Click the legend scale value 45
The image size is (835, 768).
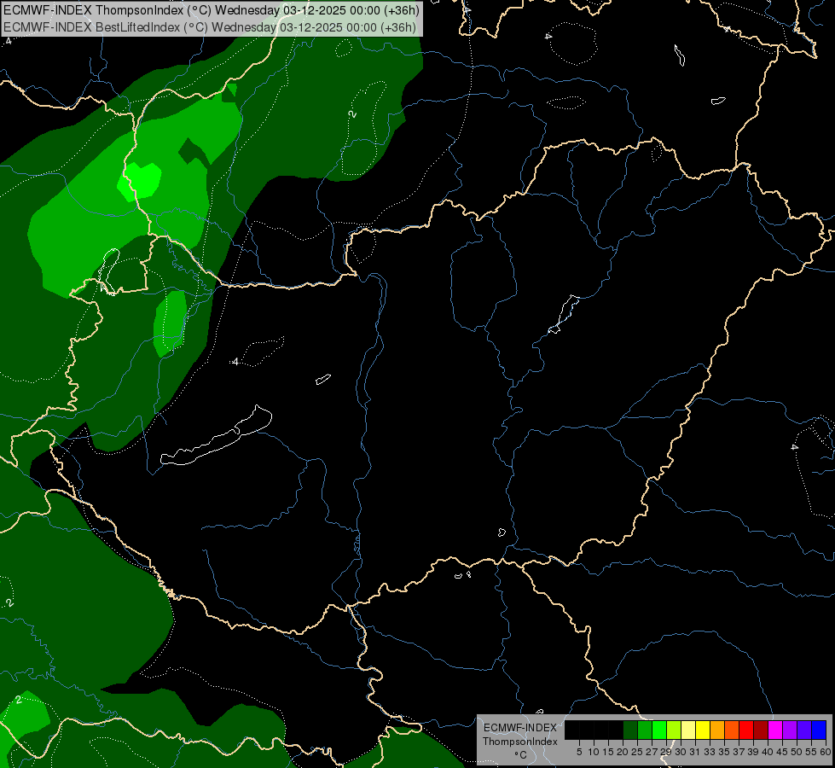tap(782, 752)
